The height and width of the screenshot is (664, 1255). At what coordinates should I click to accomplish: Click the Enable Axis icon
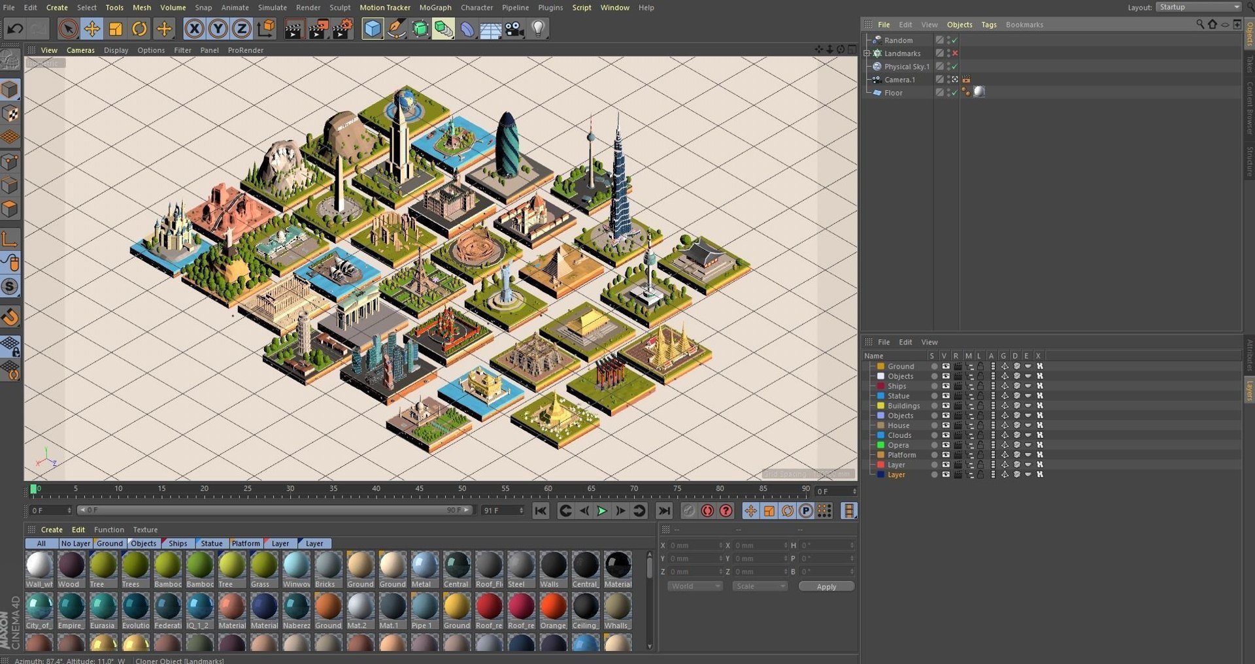(10, 239)
